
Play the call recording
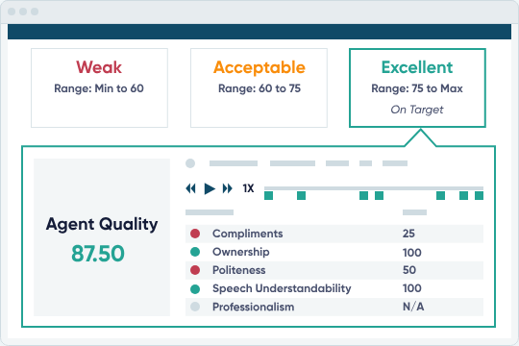tap(210, 188)
